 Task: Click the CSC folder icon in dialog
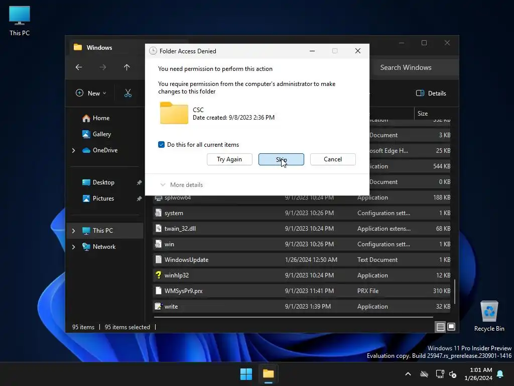174,113
